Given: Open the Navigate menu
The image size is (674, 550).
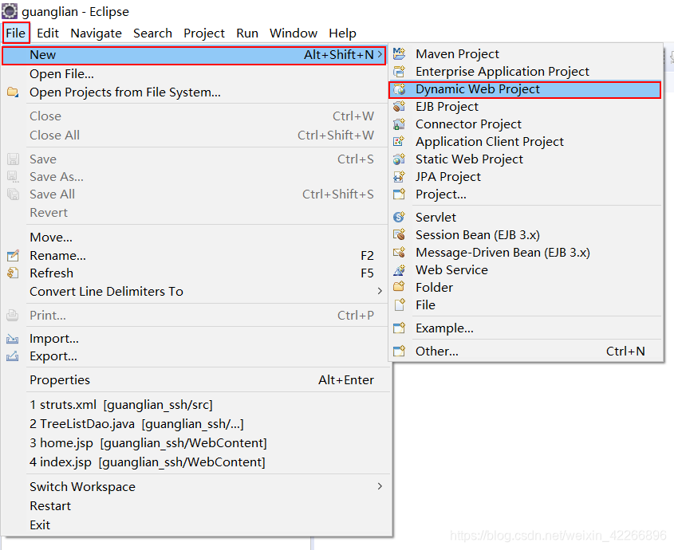Looking at the screenshot, I should point(96,33).
